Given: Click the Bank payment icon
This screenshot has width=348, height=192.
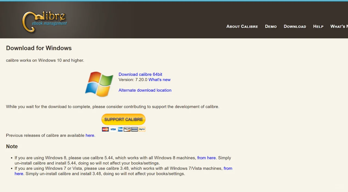Looking at the screenshot, I should pyautogui.click(x=135, y=129).
